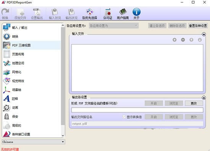Open the 网格化 sidebar section
Screen dimensions: 210x151
coord(32,72)
